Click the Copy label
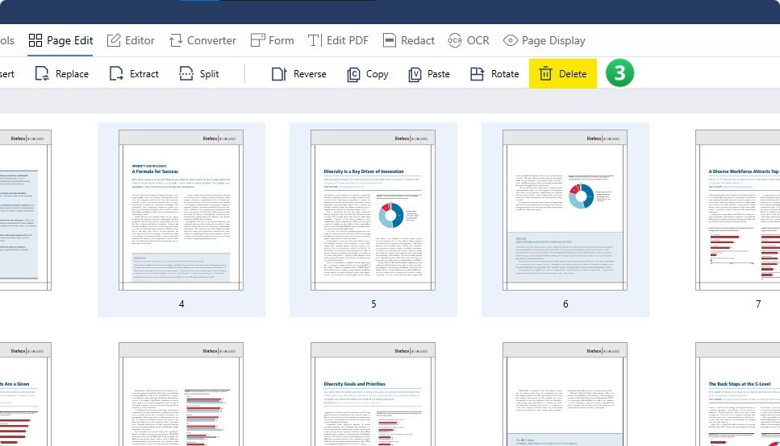This screenshot has height=446, width=780. pos(377,74)
